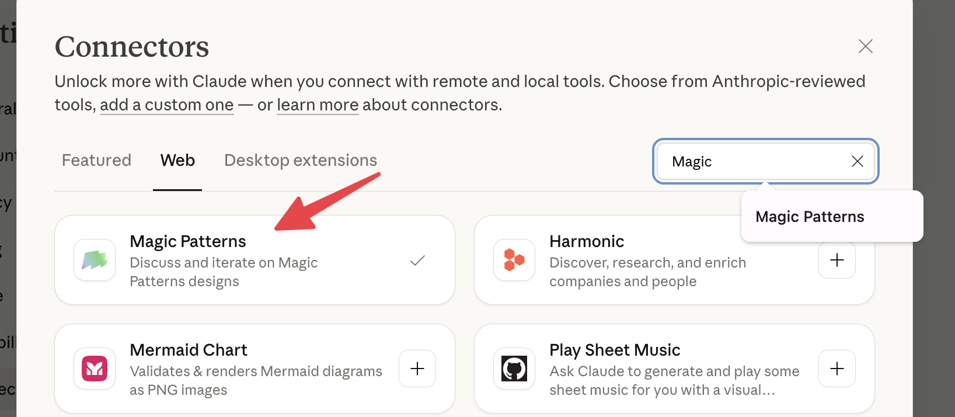The width and height of the screenshot is (955, 417).
Task: Click the Magic Patterns logo icon
Action: pyautogui.click(x=95, y=260)
